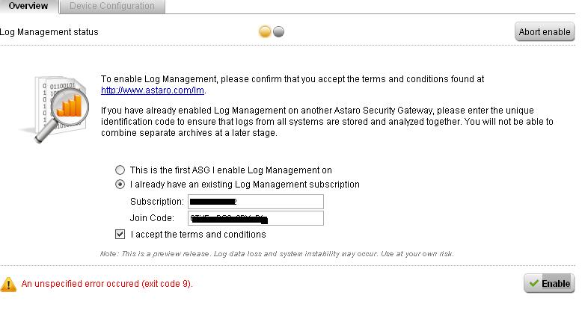Screen dimensions: 582x319
Task: Open the Device Configuration tab
Action: tap(111, 6)
